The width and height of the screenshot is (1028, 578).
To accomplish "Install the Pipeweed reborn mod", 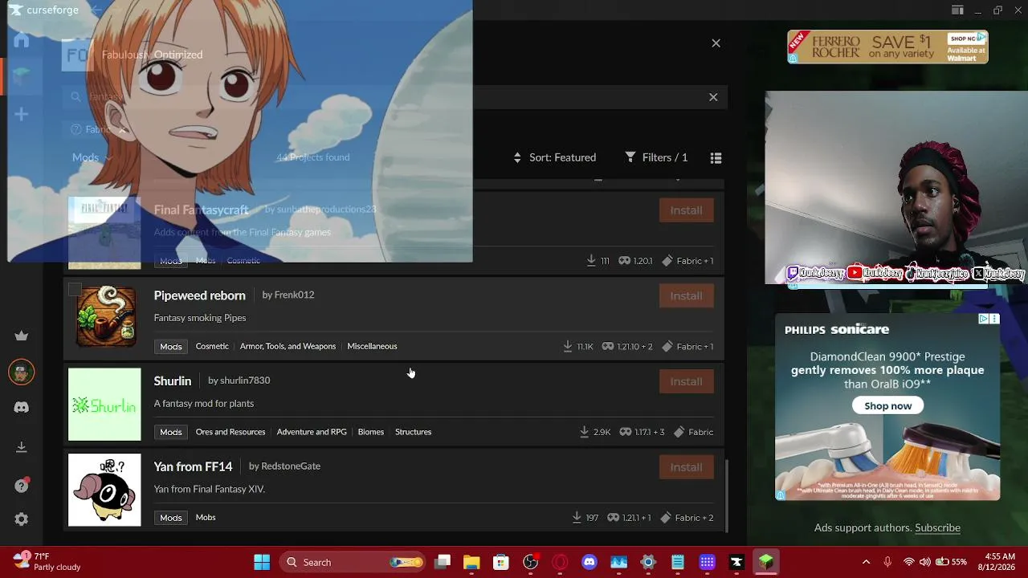I will point(686,295).
